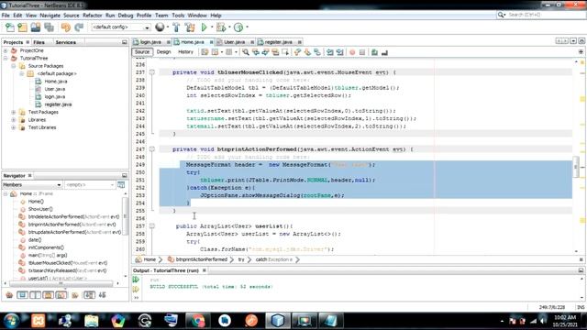This screenshot has width=587, height=330.
Task: Toggle Rectangular Selection icon in editor toolbar
Action: (285, 52)
